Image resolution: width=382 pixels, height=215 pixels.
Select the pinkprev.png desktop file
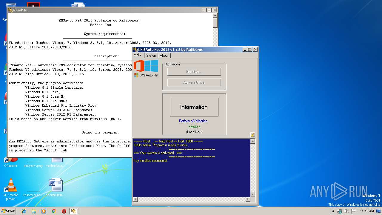(x=33, y=162)
